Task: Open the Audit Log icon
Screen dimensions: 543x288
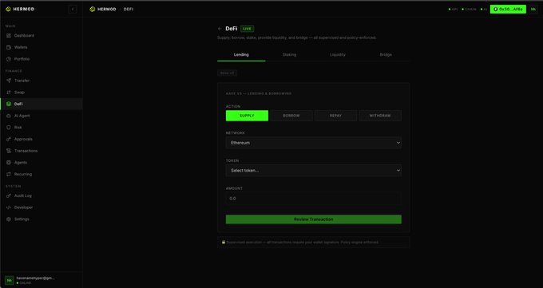Action: [9, 196]
